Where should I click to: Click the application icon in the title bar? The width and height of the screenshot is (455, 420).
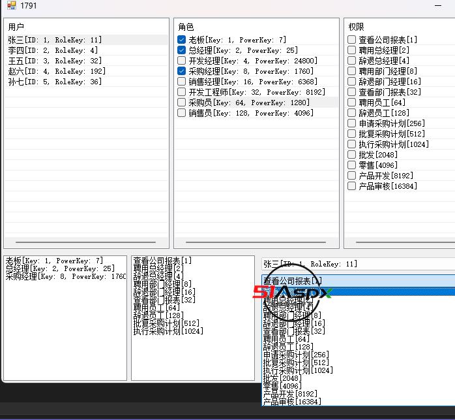click(x=10, y=6)
